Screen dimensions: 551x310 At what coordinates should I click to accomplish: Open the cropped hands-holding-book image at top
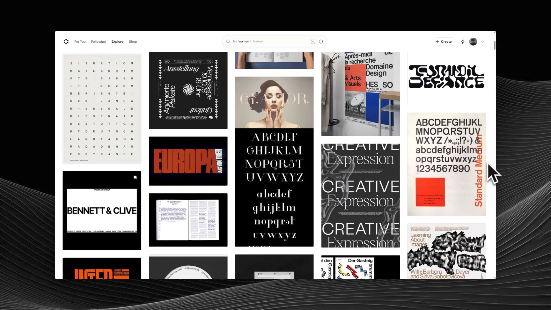coord(274,60)
